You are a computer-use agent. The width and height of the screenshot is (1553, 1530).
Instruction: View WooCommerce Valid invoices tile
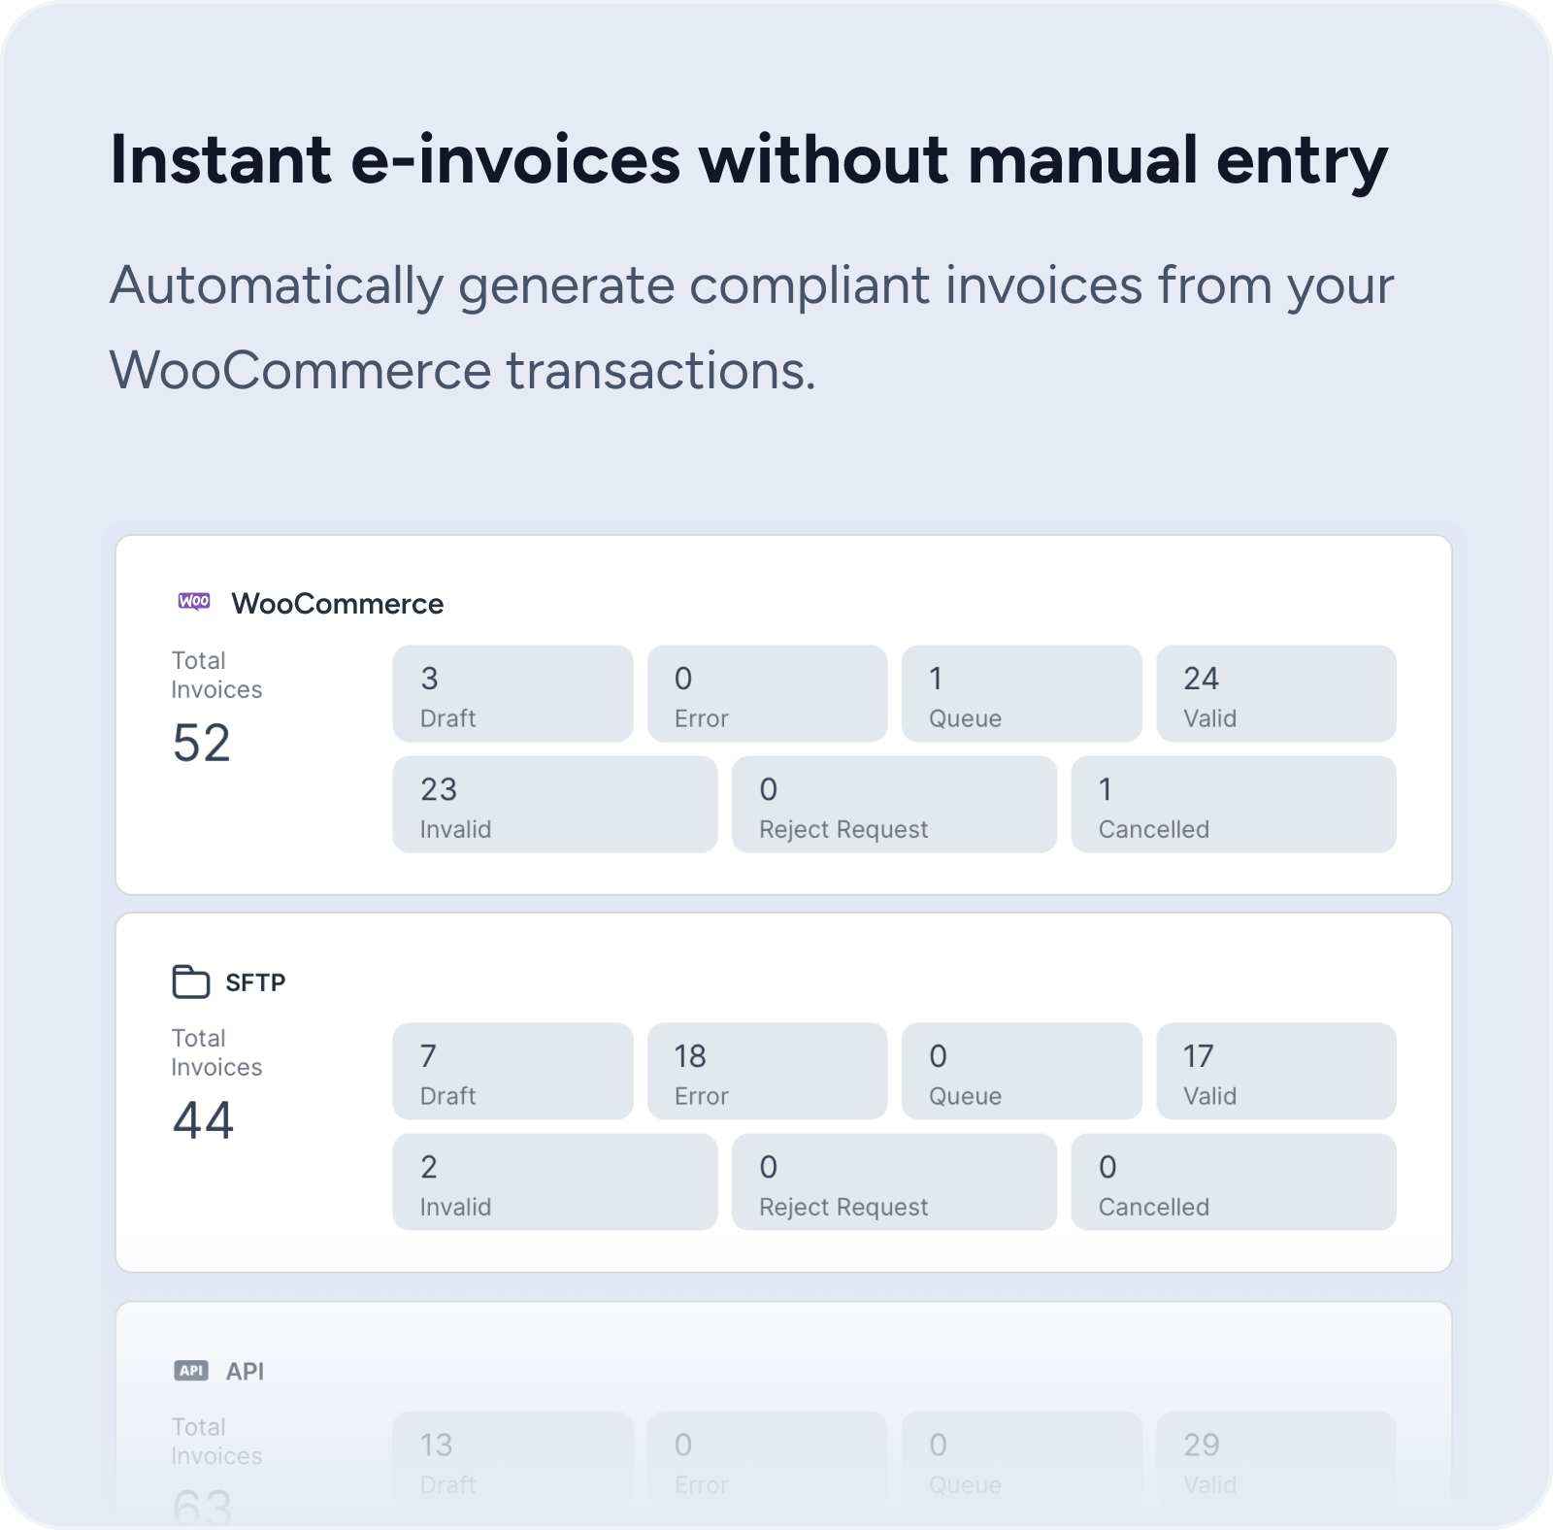pos(1275,694)
